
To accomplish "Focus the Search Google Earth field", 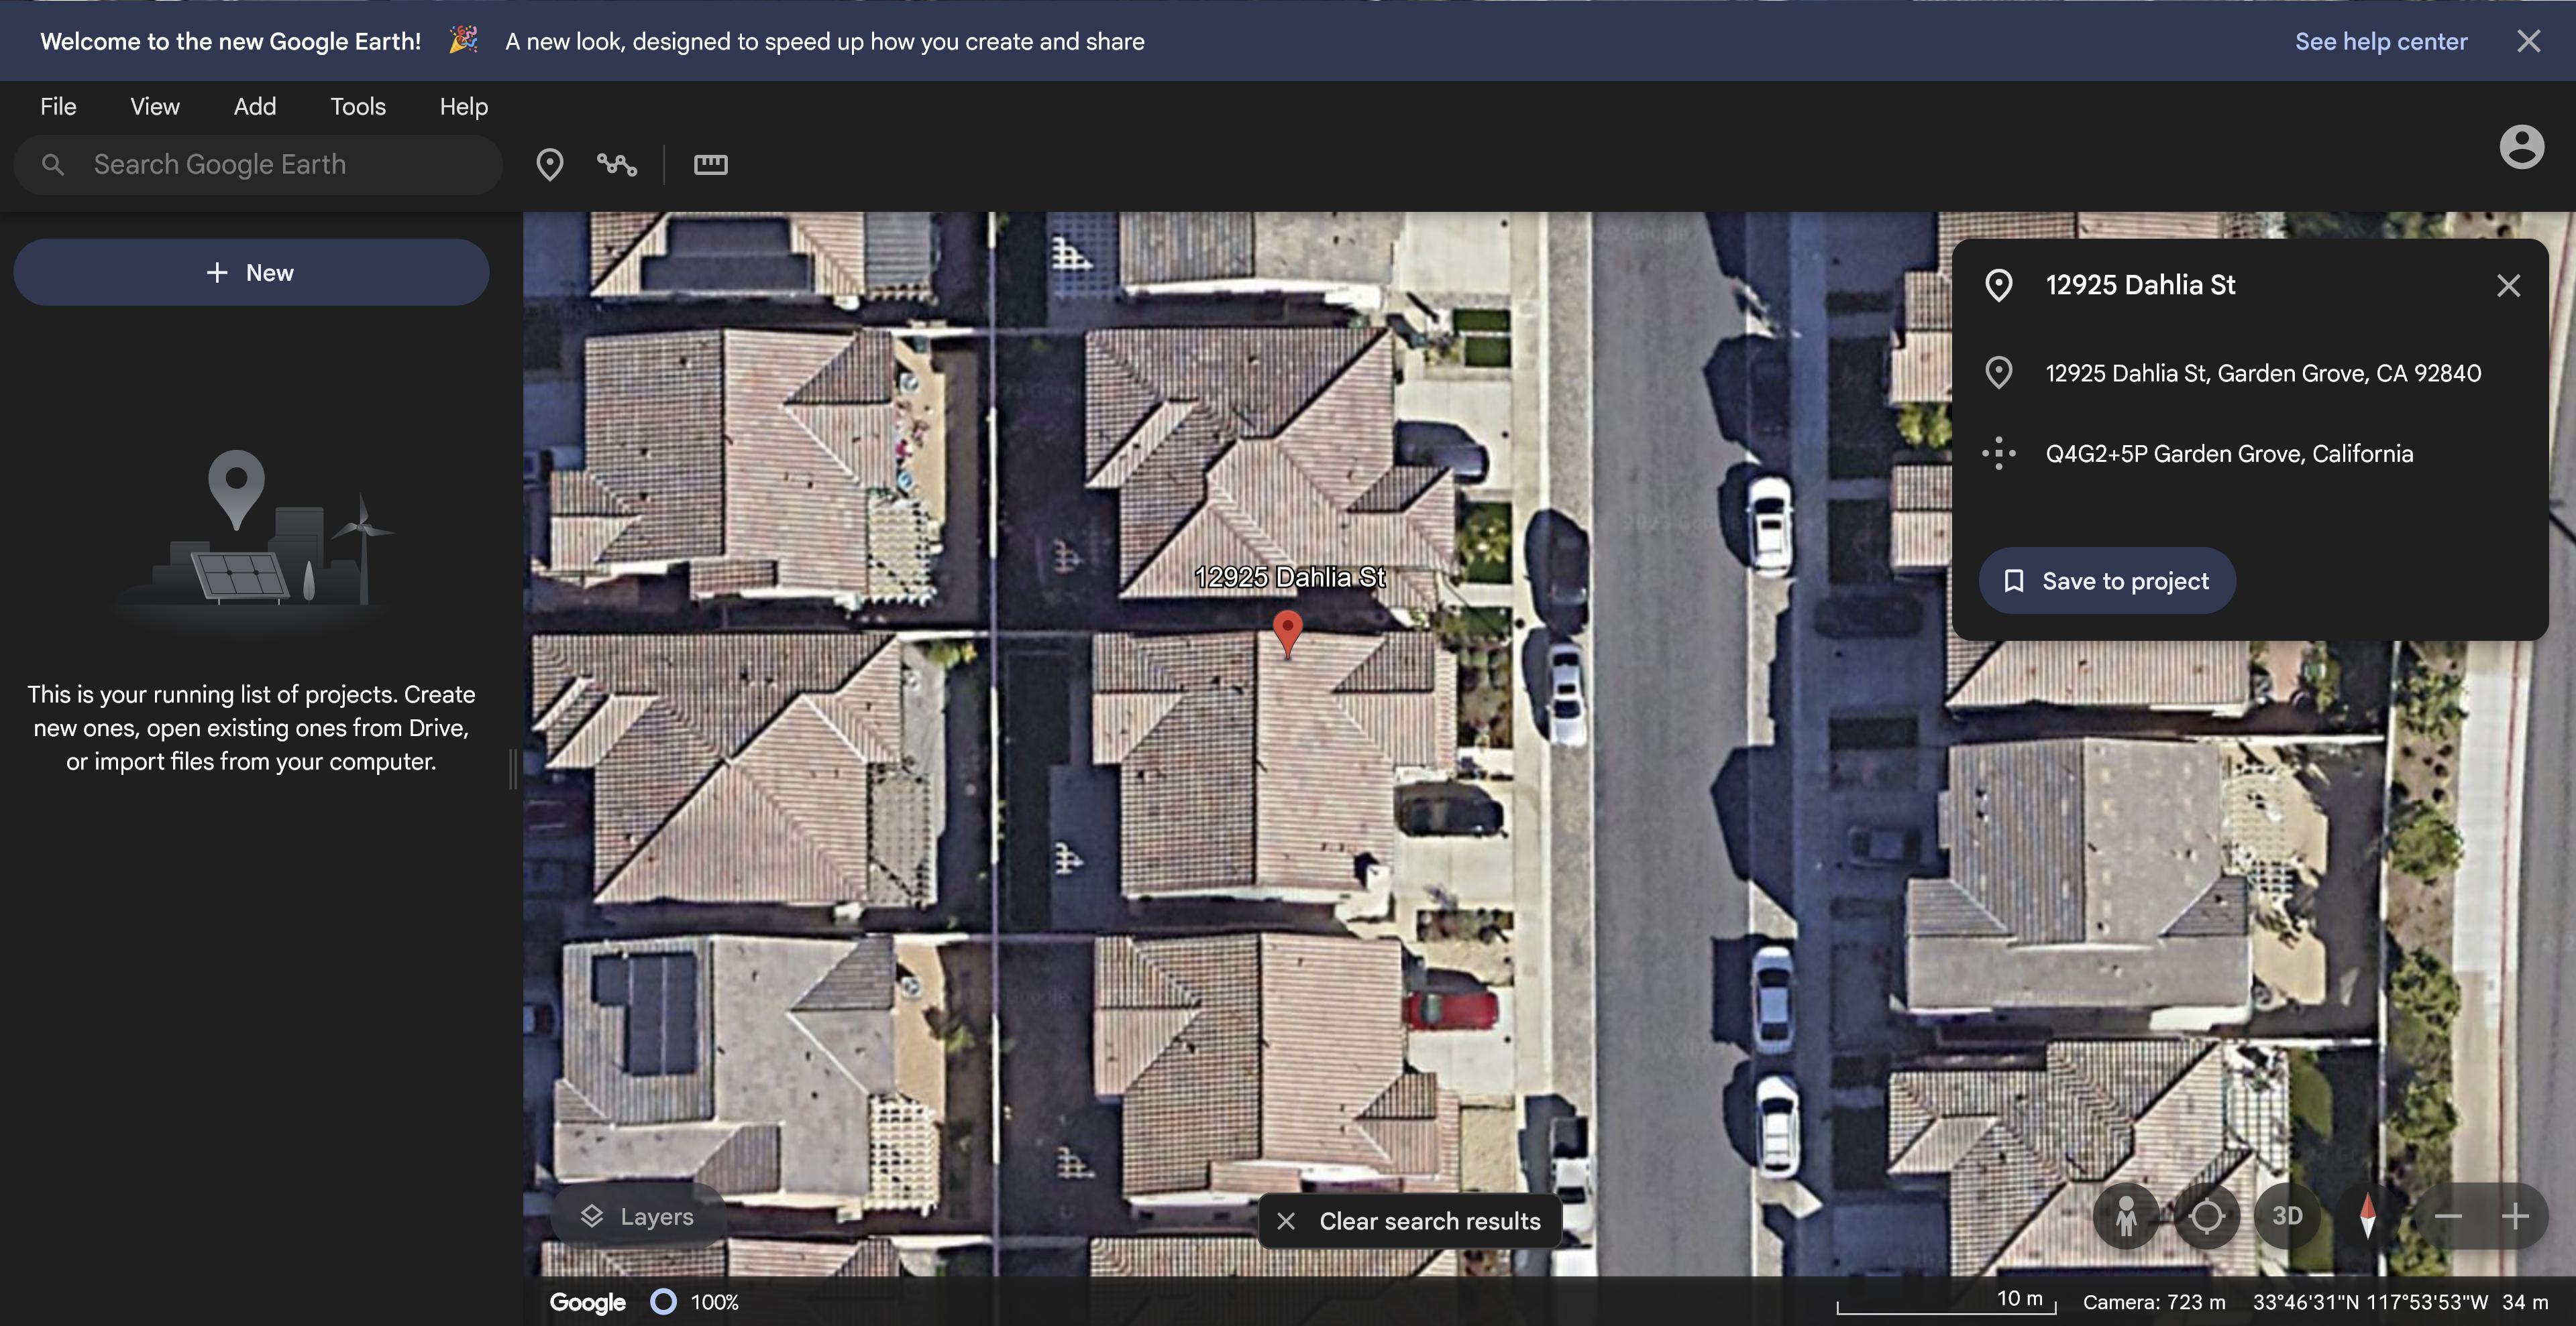I will click(x=258, y=165).
